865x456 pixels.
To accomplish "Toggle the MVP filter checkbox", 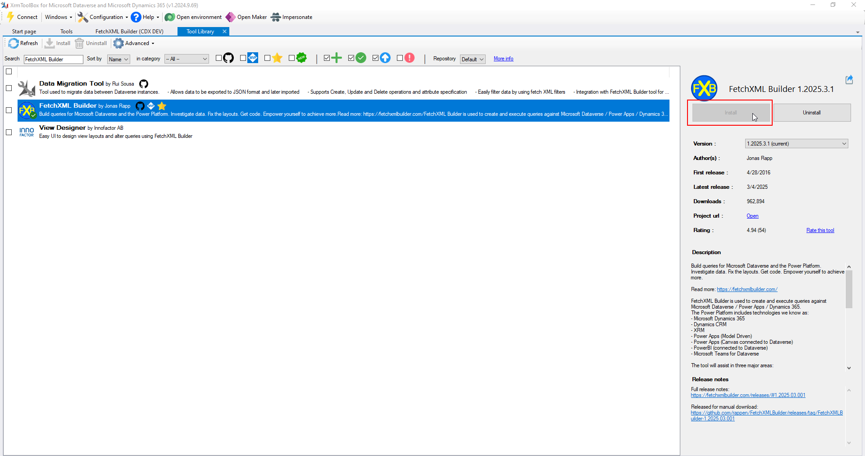I will click(243, 58).
